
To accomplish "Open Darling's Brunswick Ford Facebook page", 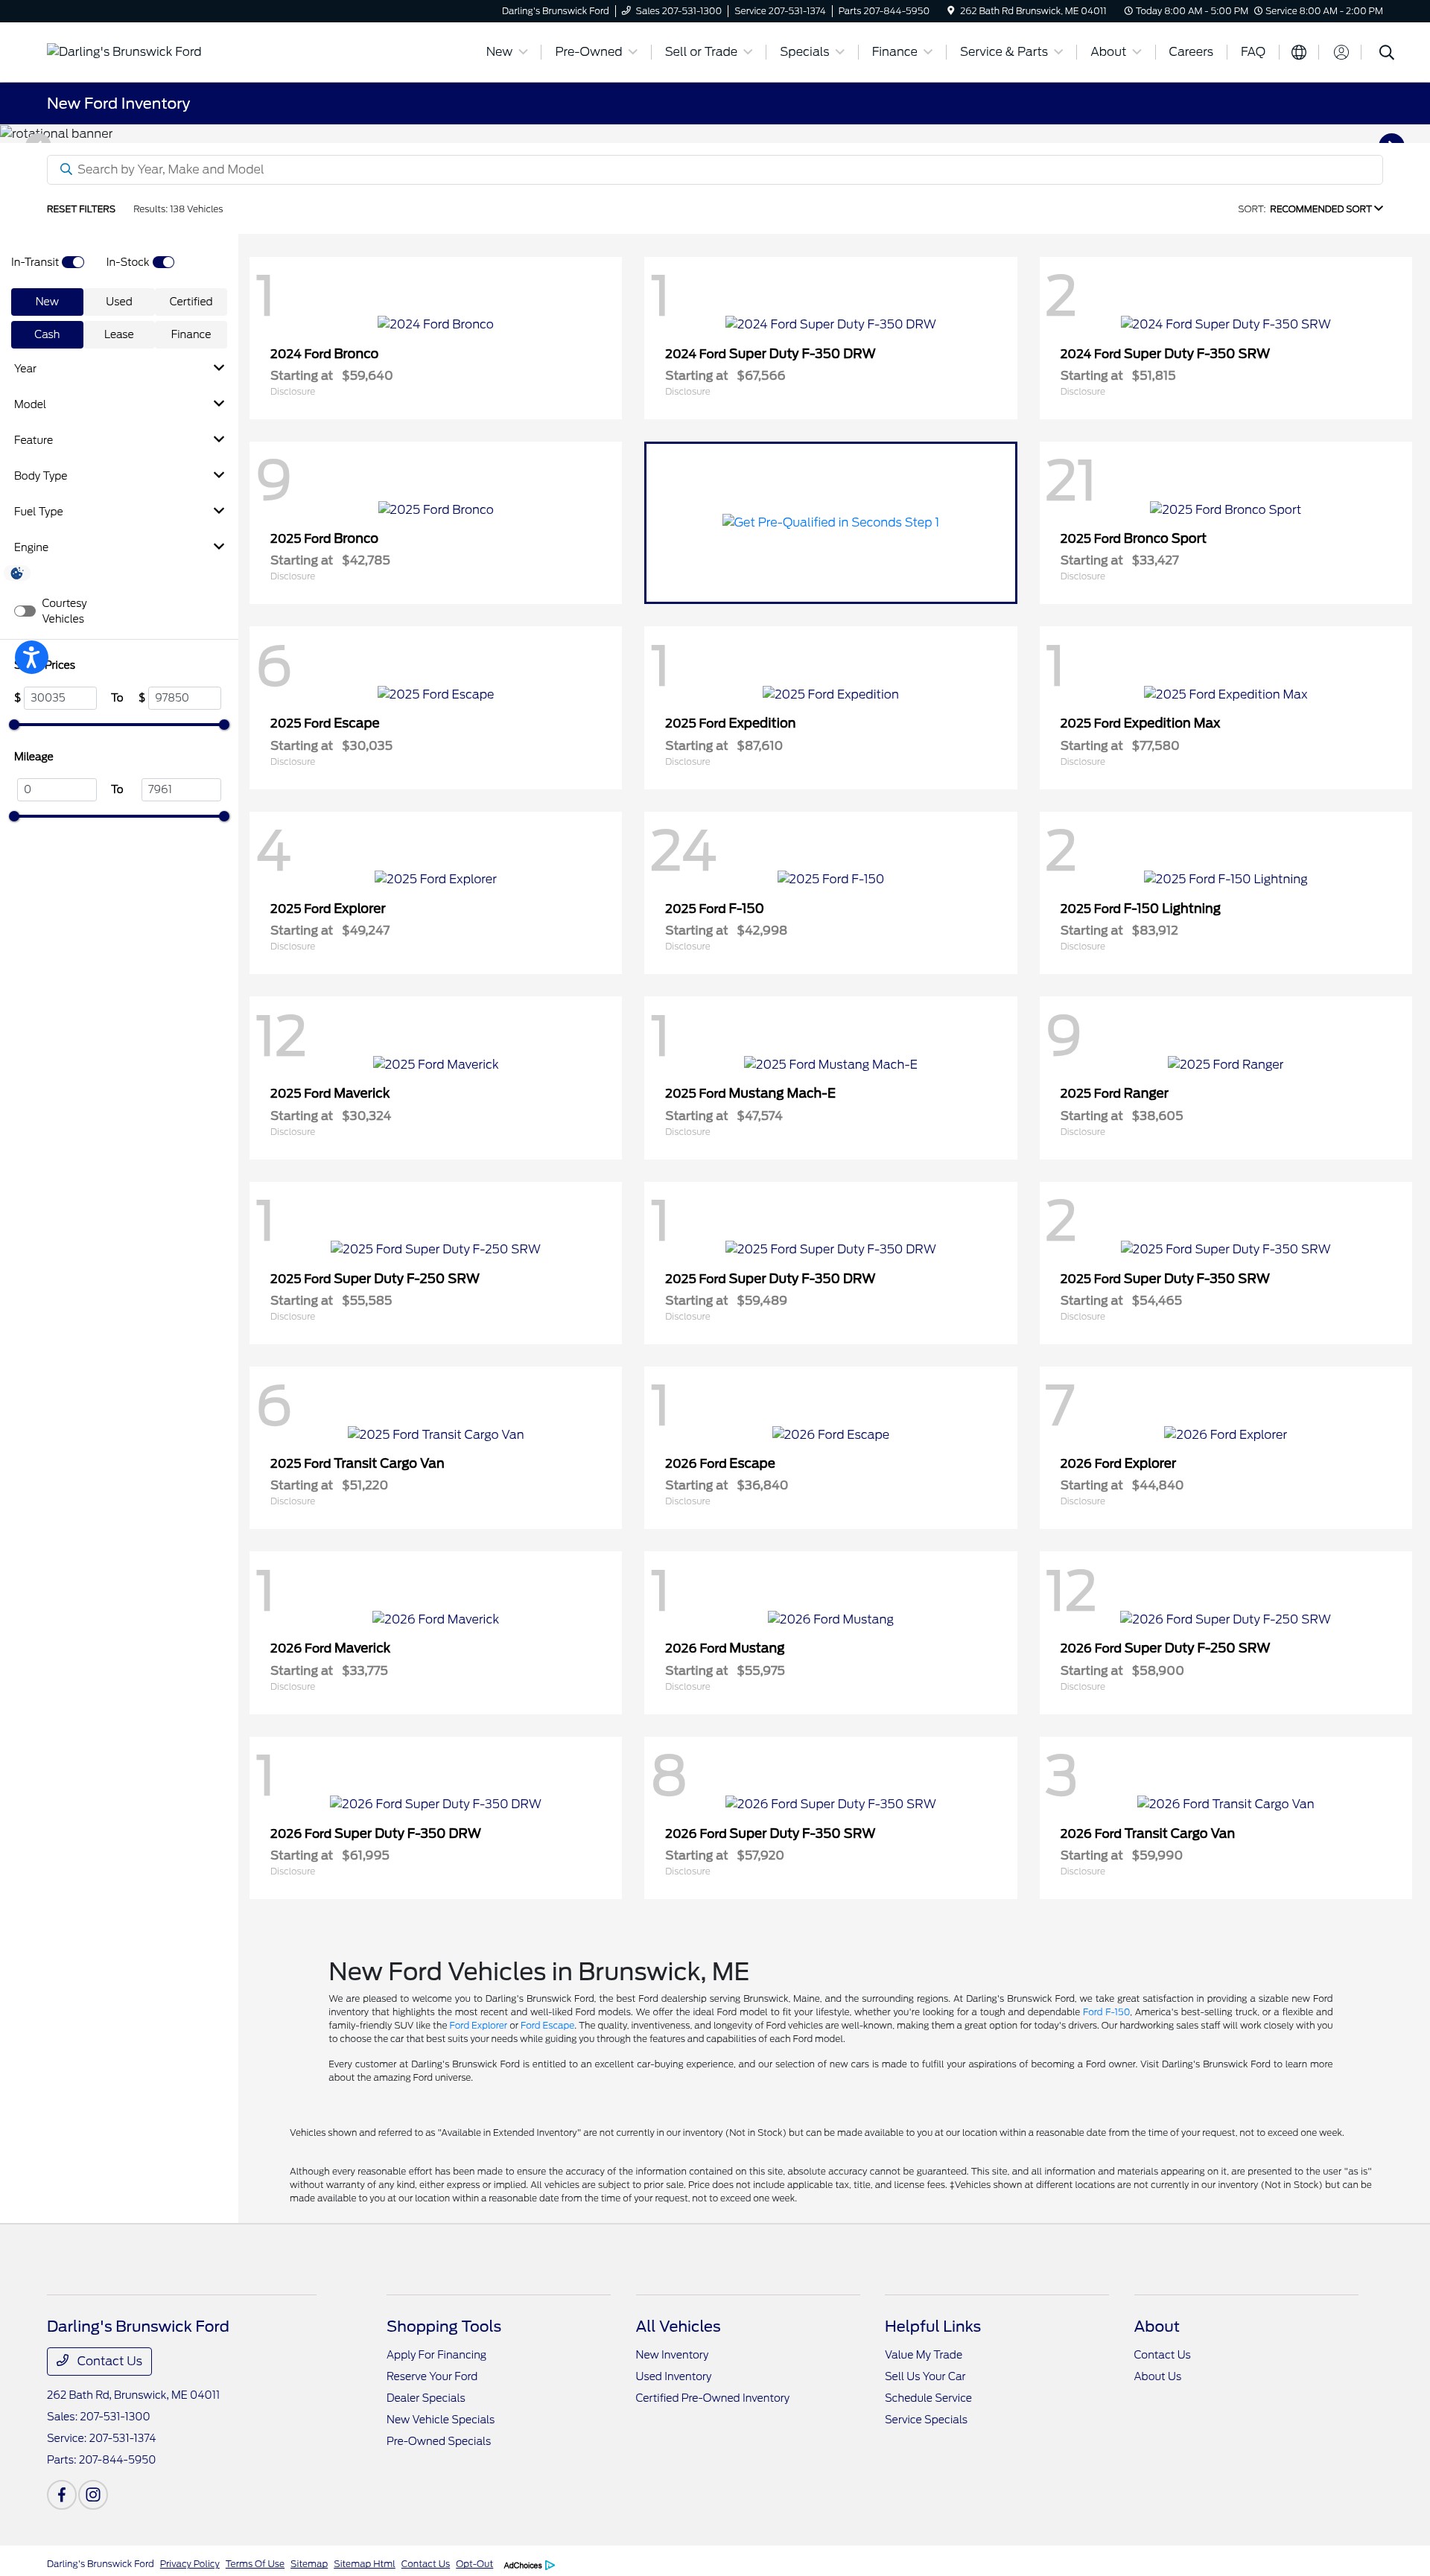I will click(61, 2494).
